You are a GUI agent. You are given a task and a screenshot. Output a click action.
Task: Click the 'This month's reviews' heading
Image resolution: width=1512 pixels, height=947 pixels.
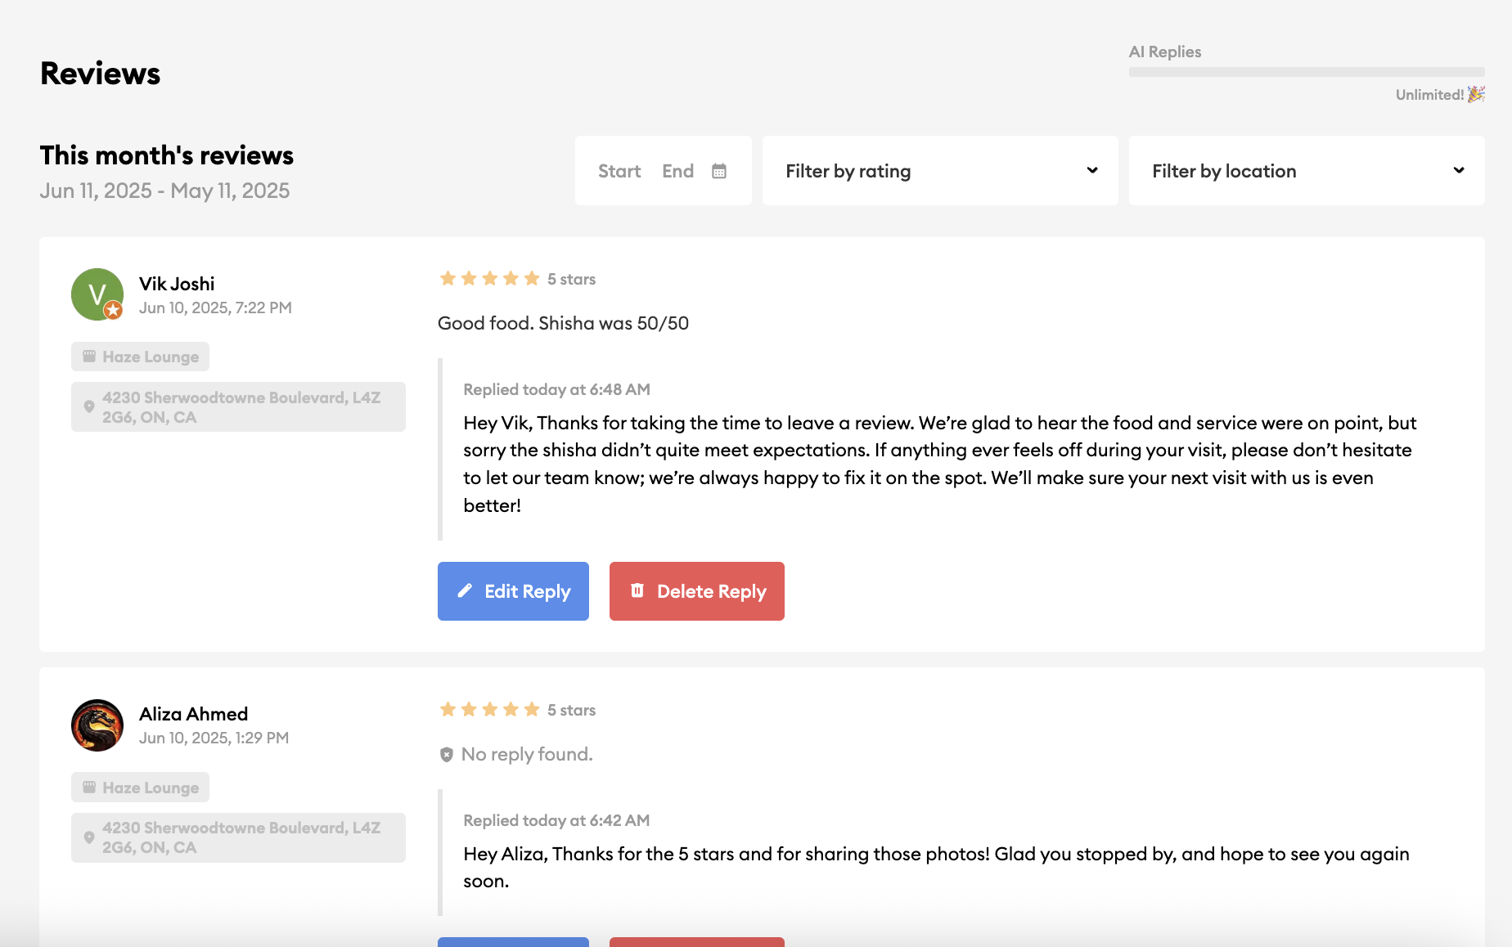[x=166, y=155]
